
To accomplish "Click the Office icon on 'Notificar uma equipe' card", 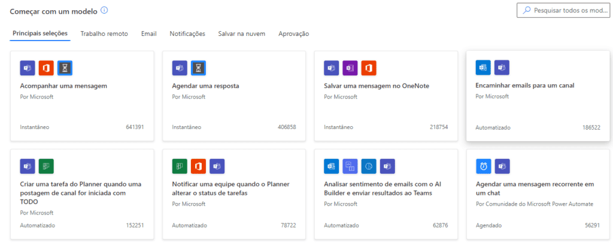I will click(198, 166).
